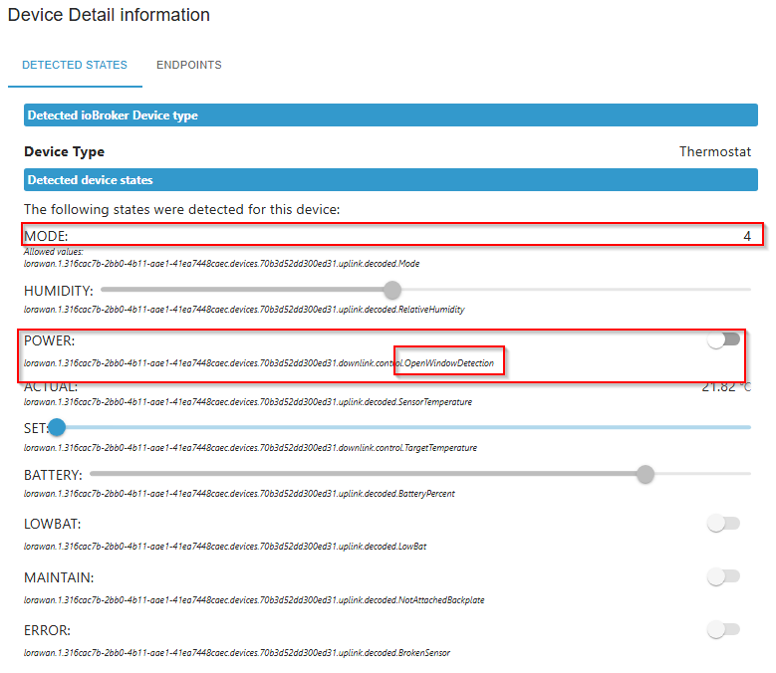The width and height of the screenshot is (776, 673).
Task: Click the Detected device states header
Action: coord(390,180)
